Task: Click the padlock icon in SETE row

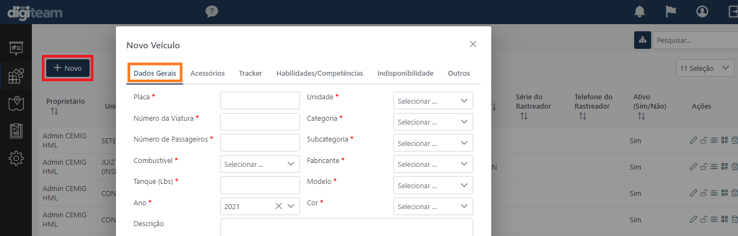Action: [703, 141]
